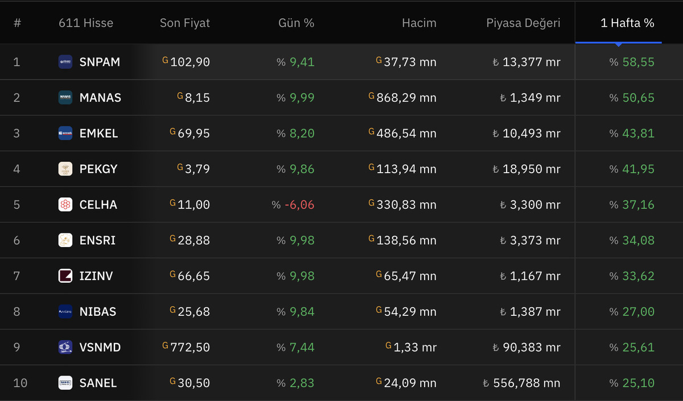The width and height of the screenshot is (683, 401).
Task: Click the daily change value 9,41
Action: pos(302,62)
